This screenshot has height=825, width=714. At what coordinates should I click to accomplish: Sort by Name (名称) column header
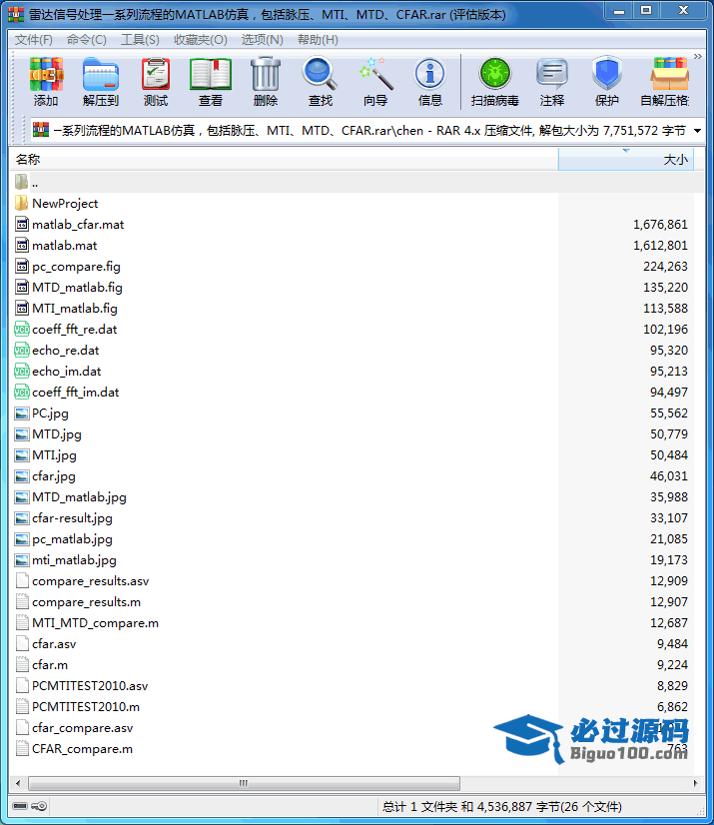284,160
